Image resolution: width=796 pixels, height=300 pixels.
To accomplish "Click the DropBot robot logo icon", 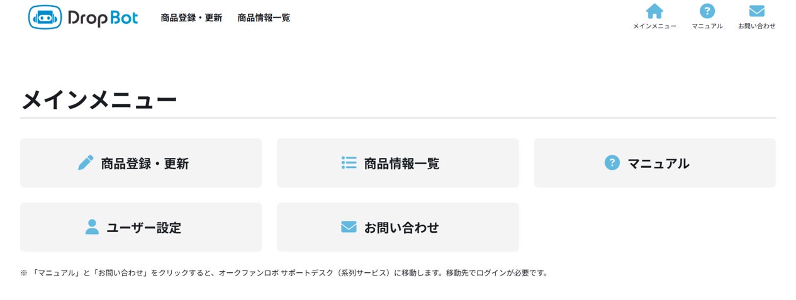I will (45, 18).
